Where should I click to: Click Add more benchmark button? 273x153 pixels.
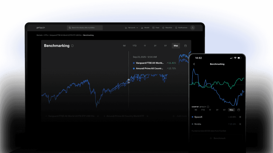click(x=180, y=116)
